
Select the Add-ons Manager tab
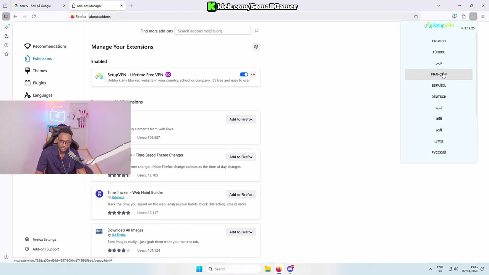click(97, 6)
